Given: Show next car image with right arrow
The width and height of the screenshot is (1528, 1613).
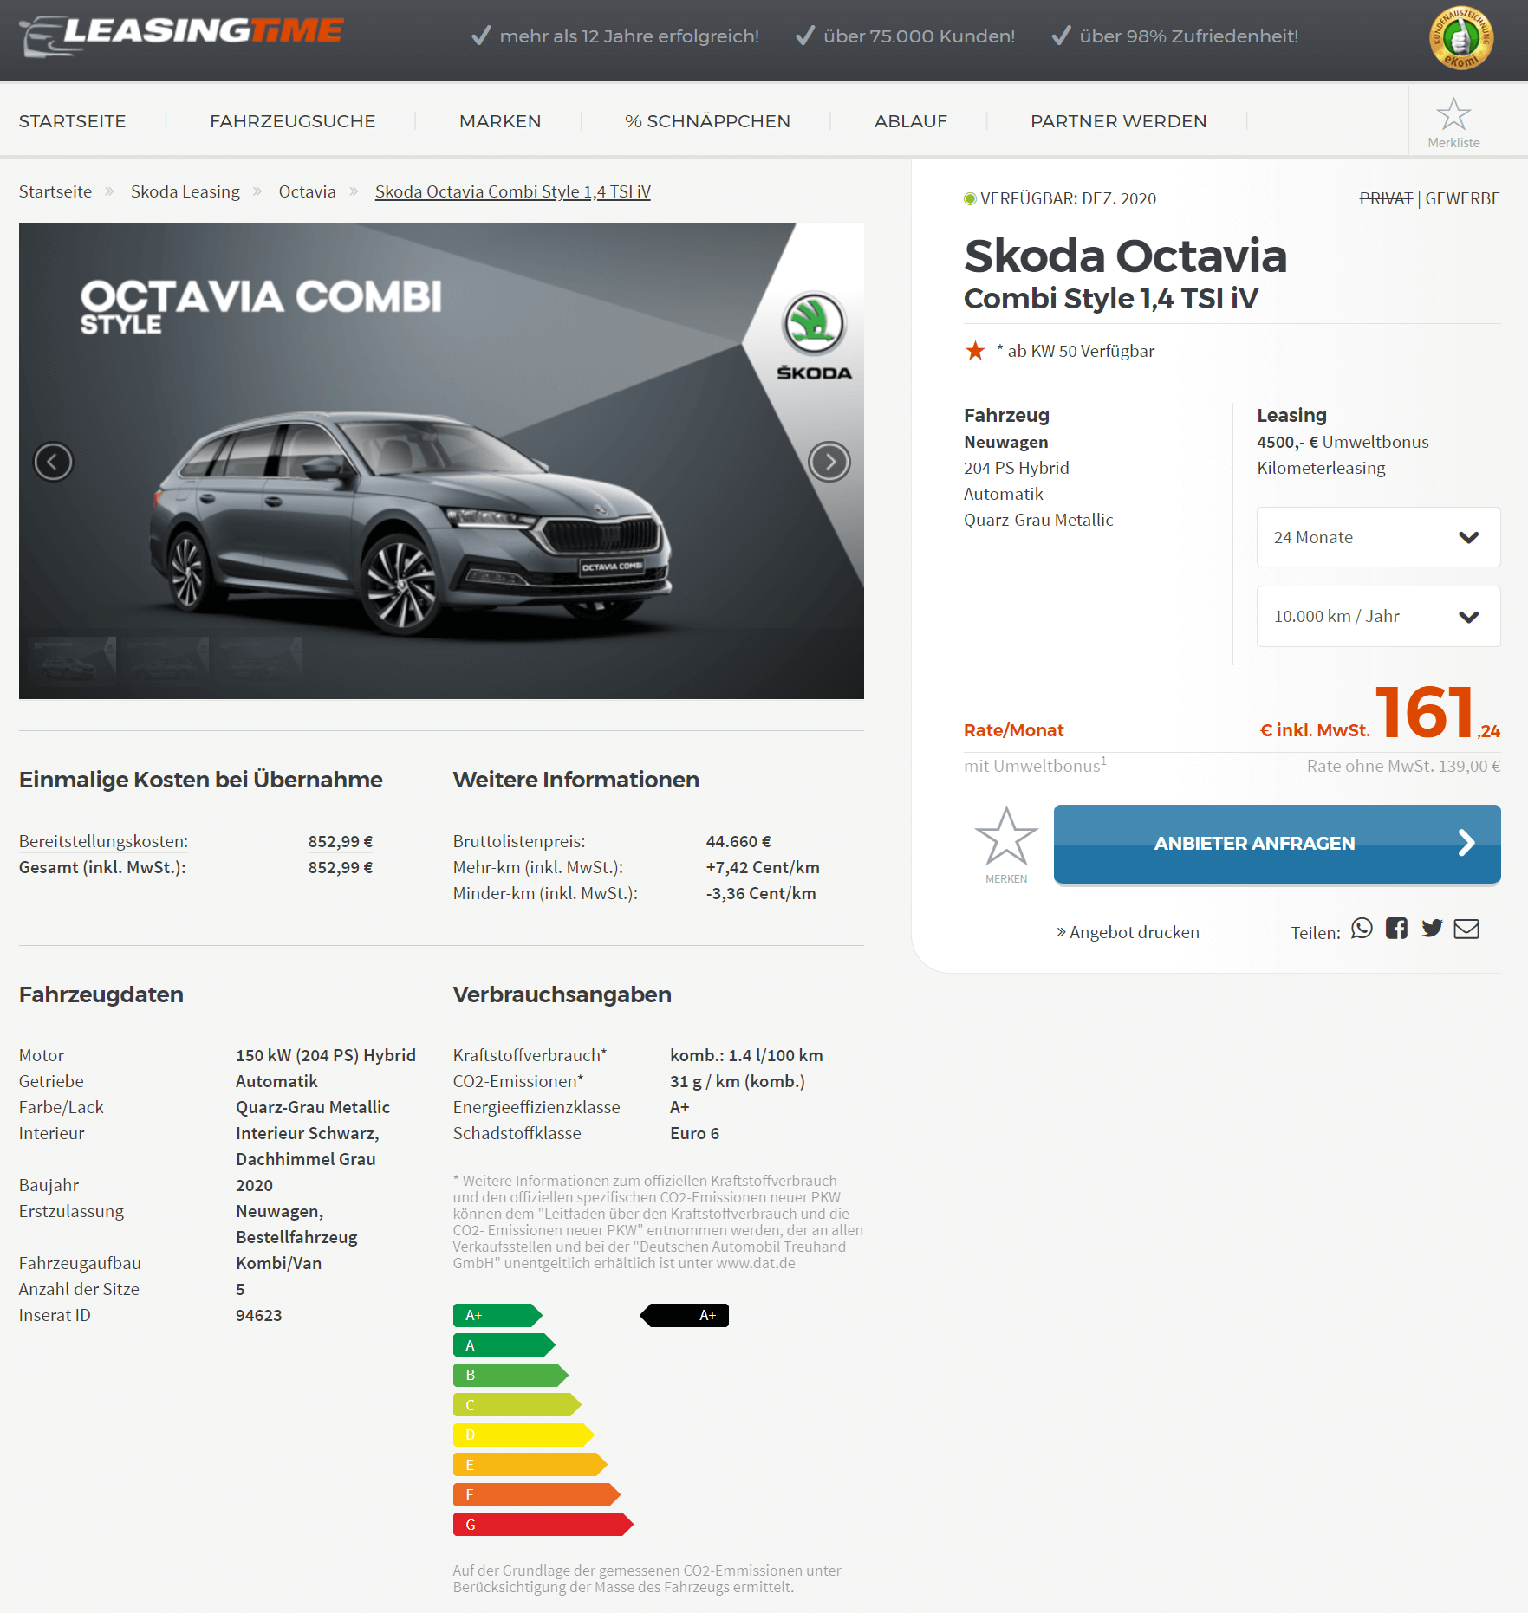Looking at the screenshot, I should (x=829, y=461).
